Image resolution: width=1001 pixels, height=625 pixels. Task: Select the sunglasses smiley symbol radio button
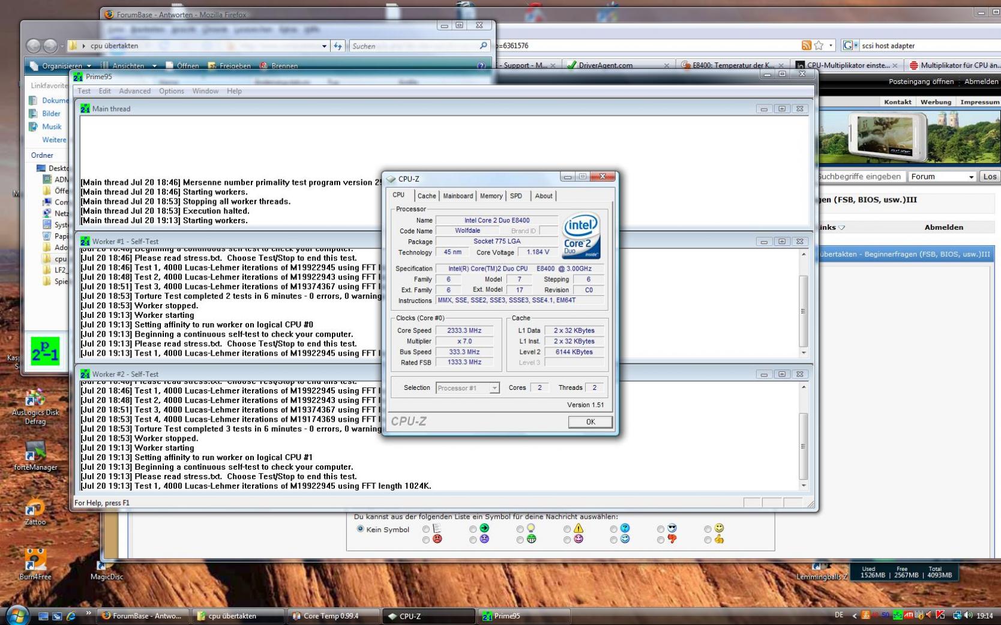(661, 529)
